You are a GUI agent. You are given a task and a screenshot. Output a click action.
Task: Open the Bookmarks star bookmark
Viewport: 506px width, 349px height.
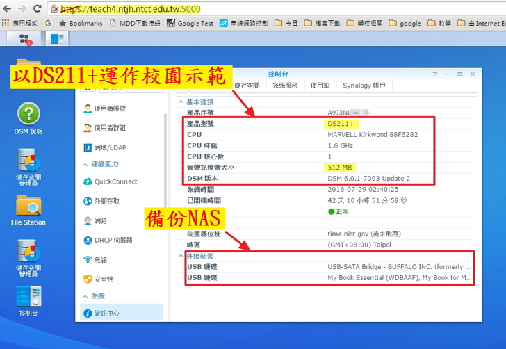pyautogui.click(x=81, y=23)
